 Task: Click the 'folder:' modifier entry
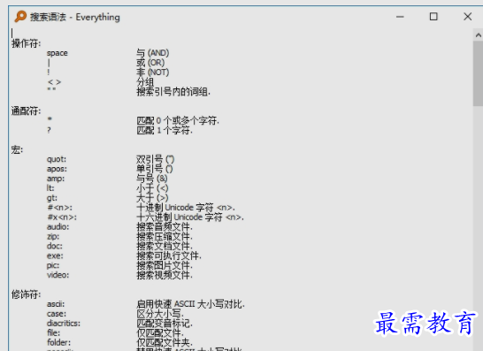click(58, 342)
